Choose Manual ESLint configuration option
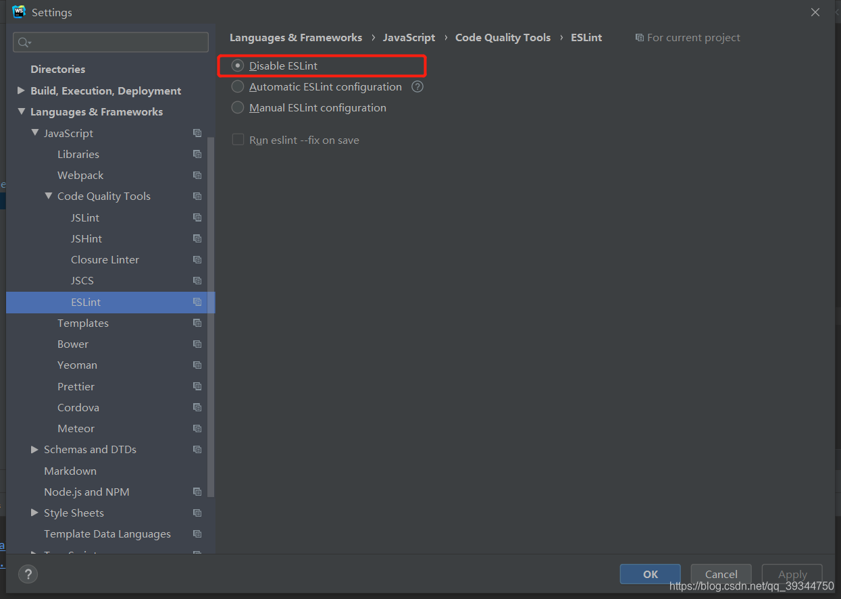This screenshot has width=841, height=599. tap(237, 107)
